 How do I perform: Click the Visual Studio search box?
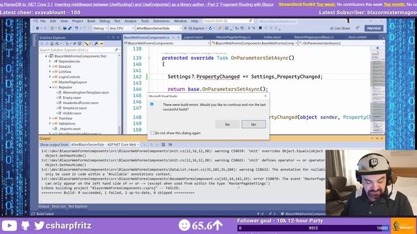tap(228, 21)
